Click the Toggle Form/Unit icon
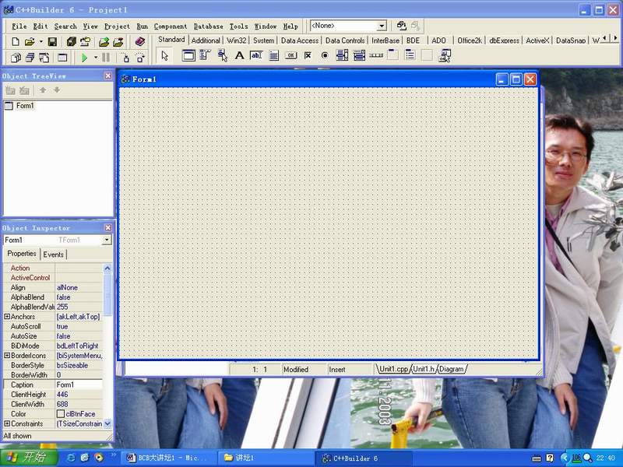Viewport: 623px width, 467px height. pyautogui.click(x=44, y=58)
